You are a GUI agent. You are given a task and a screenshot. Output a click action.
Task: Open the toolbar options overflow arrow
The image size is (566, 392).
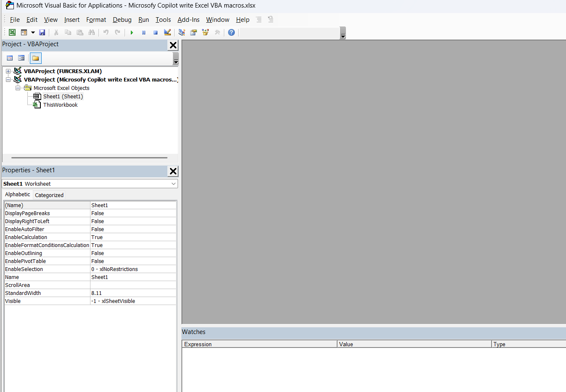(343, 33)
